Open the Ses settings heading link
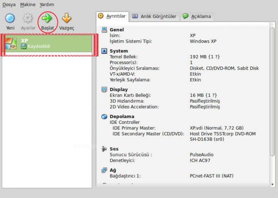278x198 pixels. coord(114,149)
